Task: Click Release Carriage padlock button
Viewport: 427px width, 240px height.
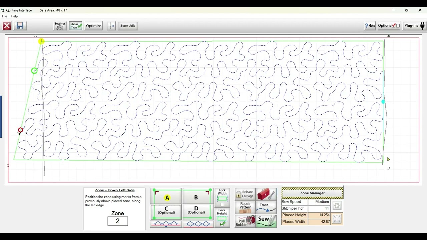Action: pos(245,194)
